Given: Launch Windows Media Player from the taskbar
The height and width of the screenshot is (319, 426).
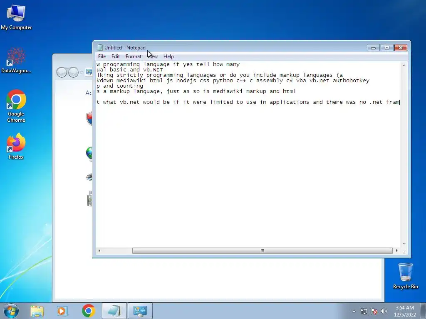Looking at the screenshot, I should (x=62, y=311).
